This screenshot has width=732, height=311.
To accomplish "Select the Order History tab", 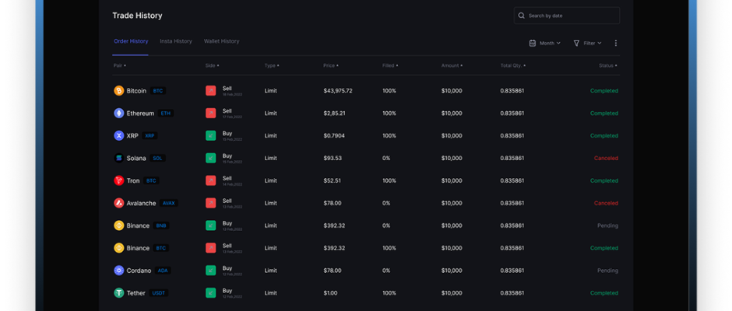I will click(x=131, y=41).
